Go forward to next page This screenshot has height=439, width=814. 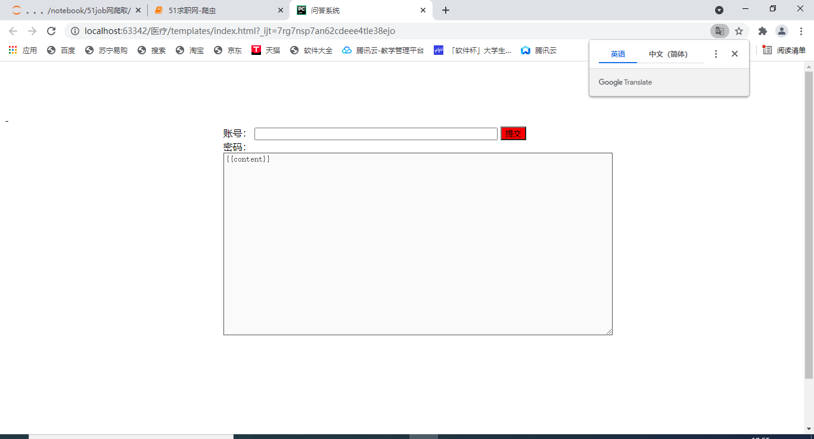pos(32,31)
